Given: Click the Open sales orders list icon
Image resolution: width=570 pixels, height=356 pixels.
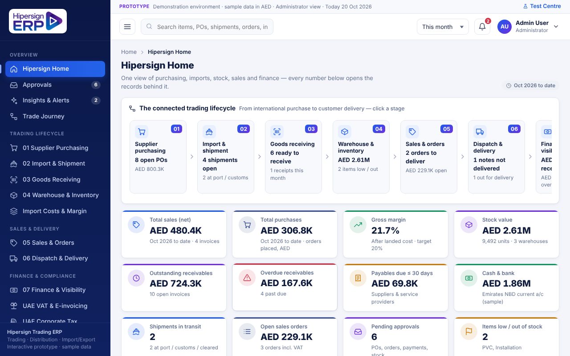Looking at the screenshot, I should coord(247,332).
